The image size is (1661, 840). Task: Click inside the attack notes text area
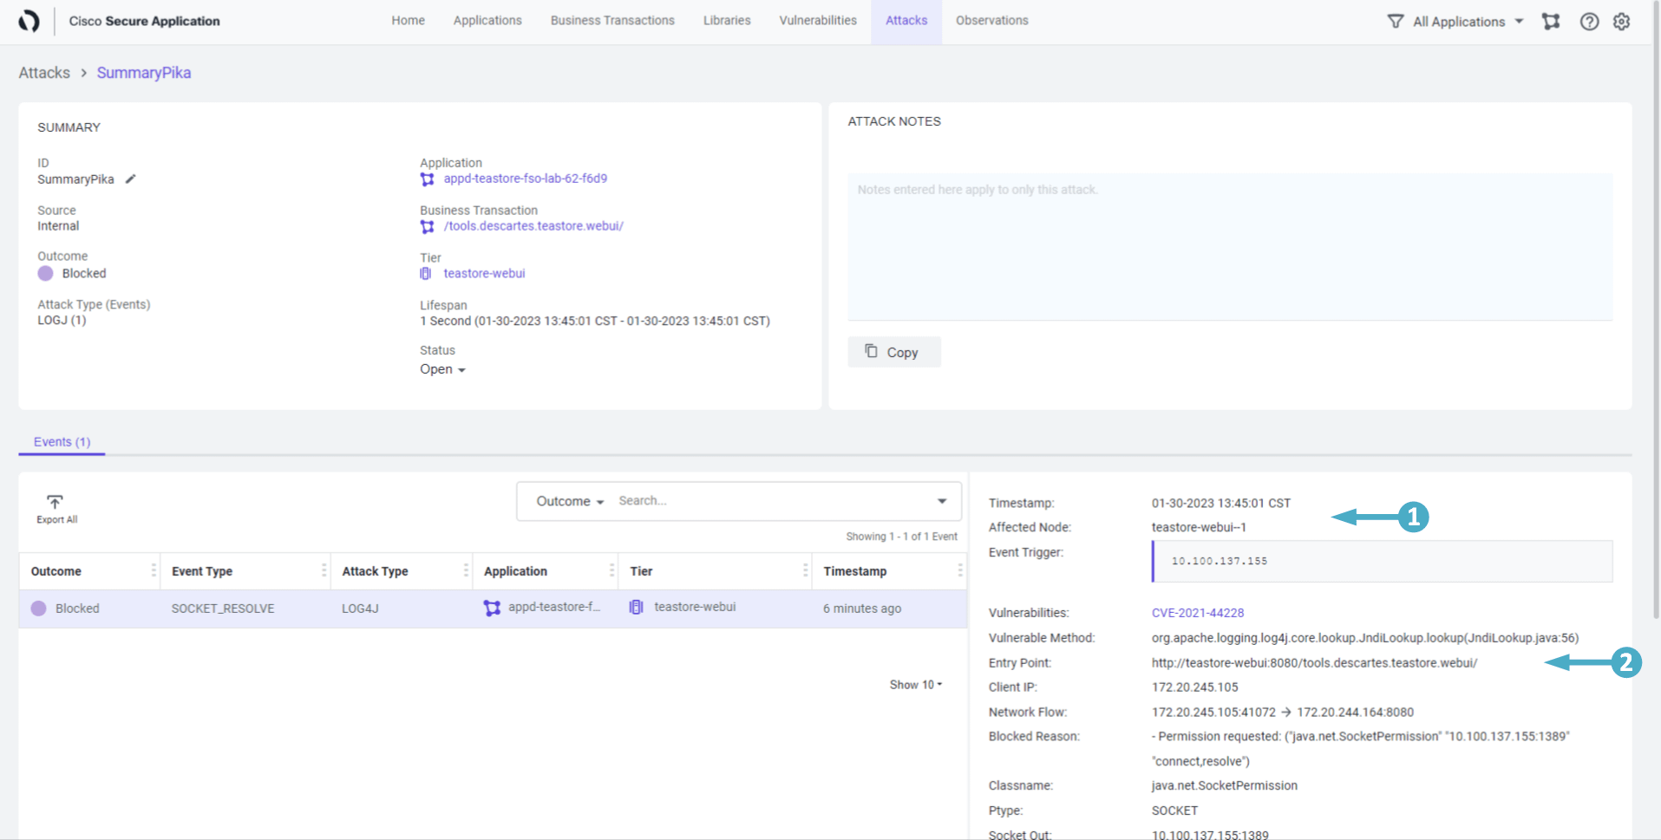pos(1229,247)
